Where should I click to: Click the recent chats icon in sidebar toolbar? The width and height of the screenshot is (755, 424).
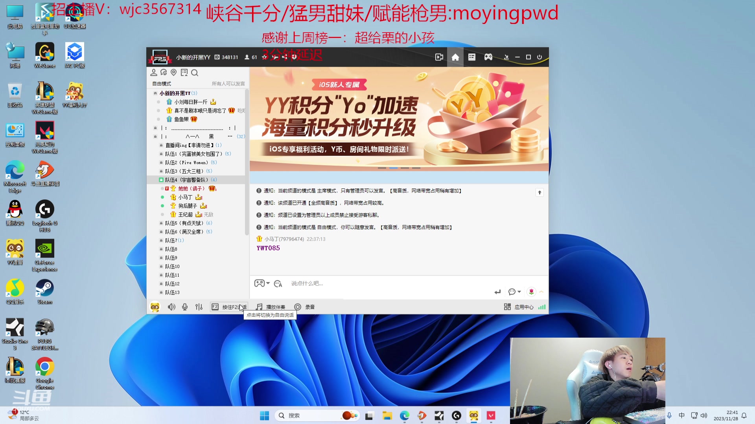coord(164,73)
